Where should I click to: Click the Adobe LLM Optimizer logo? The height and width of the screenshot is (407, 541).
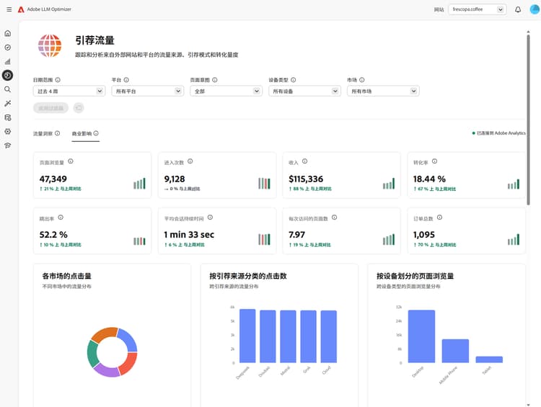[21, 9]
